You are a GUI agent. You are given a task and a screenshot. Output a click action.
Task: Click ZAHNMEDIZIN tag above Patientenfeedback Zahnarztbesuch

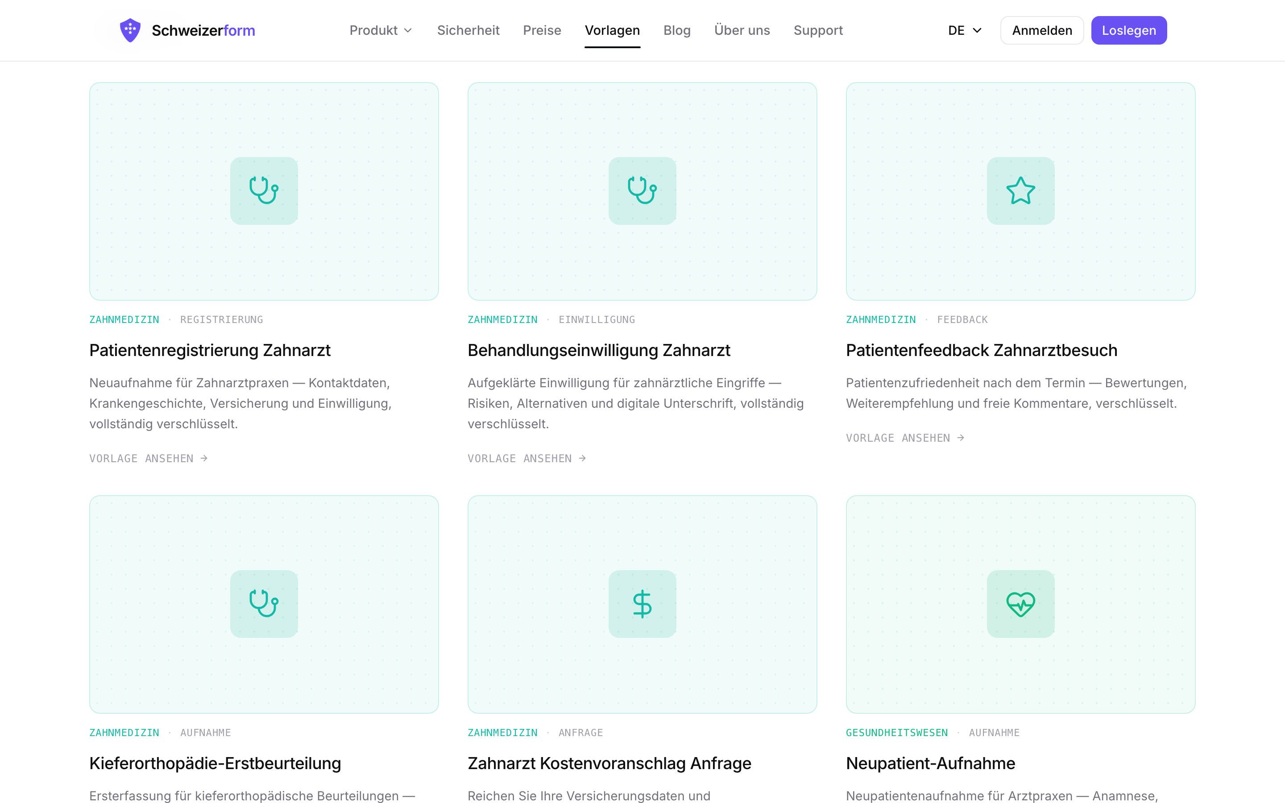[881, 320]
